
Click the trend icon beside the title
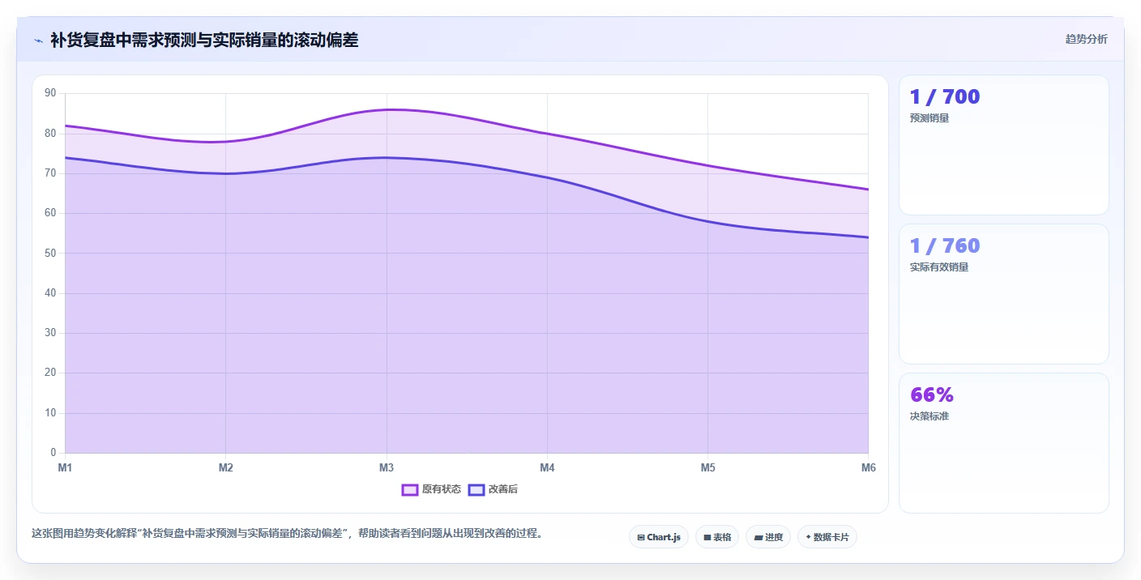point(38,41)
